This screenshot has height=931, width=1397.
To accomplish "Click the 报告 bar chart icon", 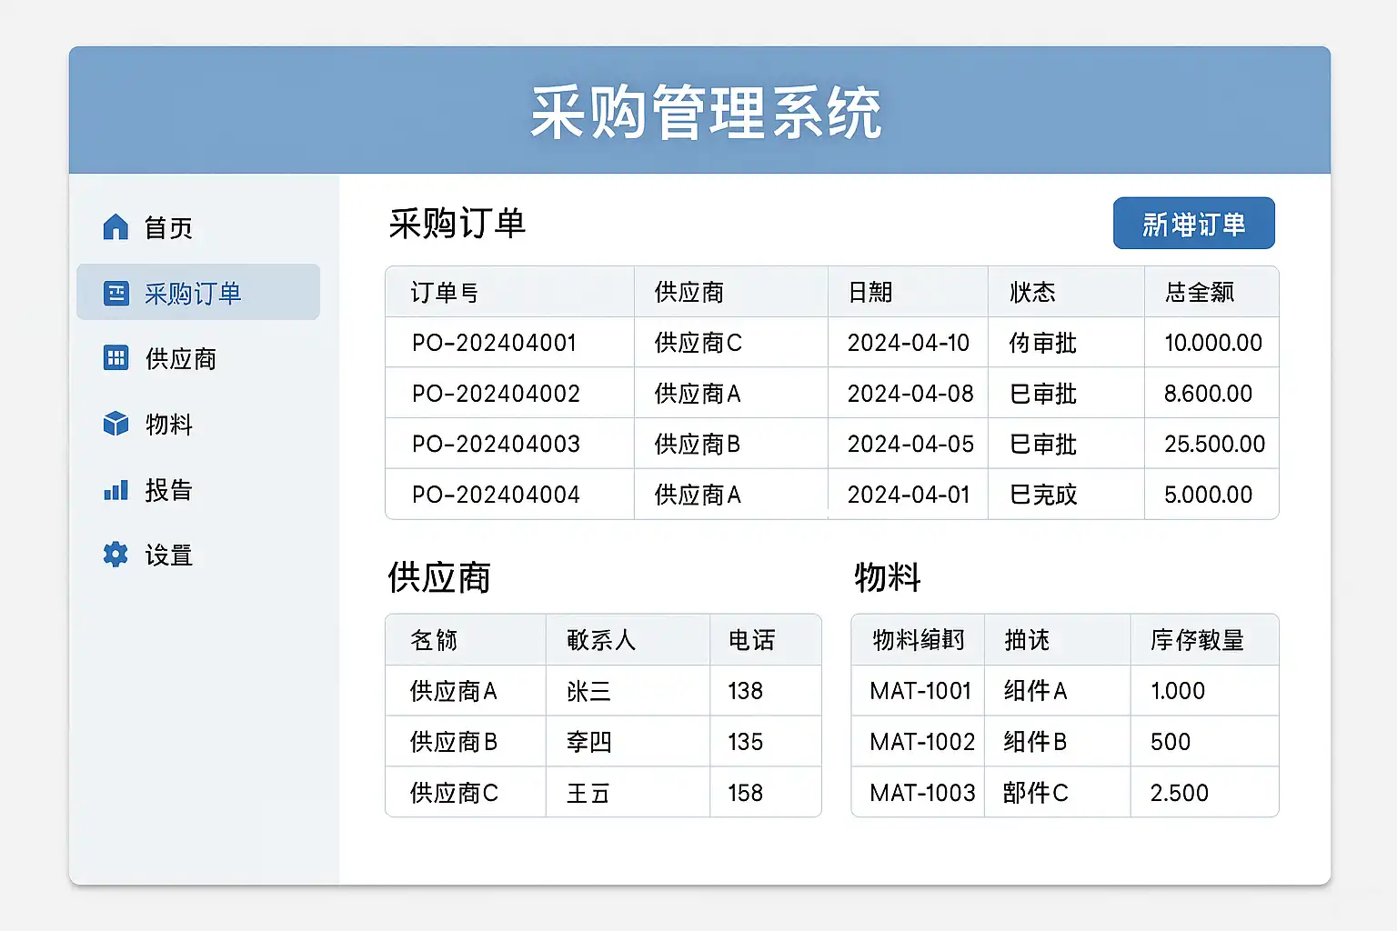I will pyautogui.click(x=116, y=491).
